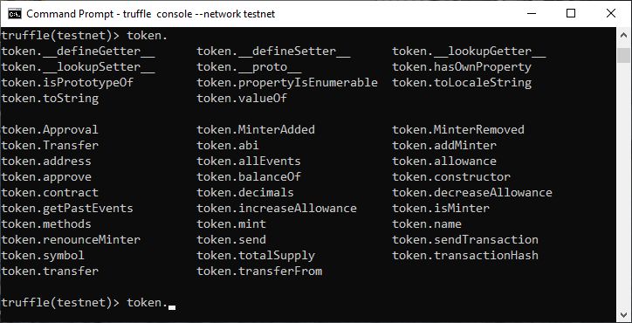The image size is (632, 323).
Task: Click the scrollbar up arrow
Action: coord(623,36)
